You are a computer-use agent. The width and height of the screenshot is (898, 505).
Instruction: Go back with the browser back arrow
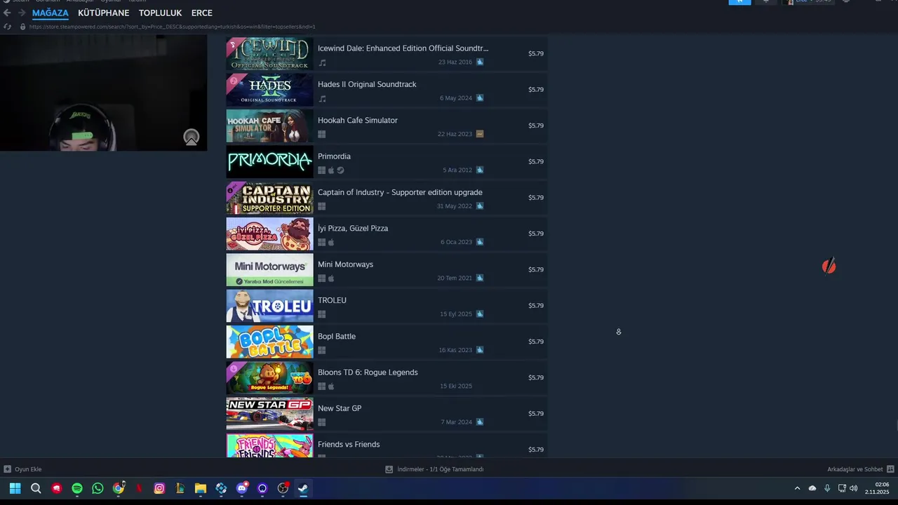[x=7, y=13]
